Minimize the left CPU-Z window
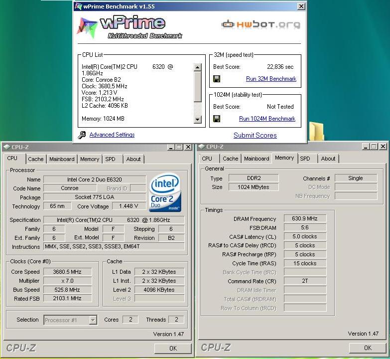This screenshot has height=359, width=390. click(x=171, y=147)
